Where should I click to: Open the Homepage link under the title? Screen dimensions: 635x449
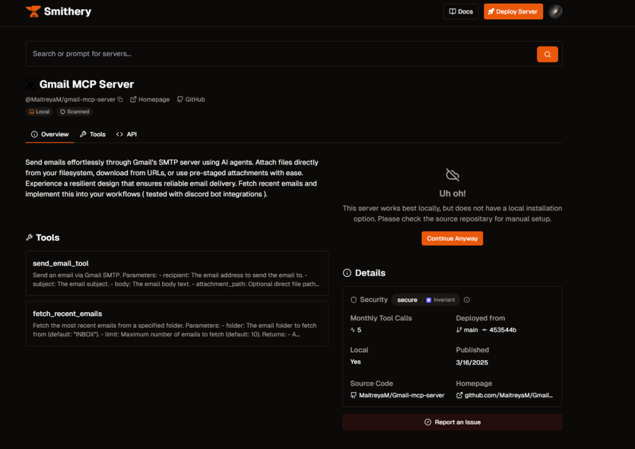[150, 99]
